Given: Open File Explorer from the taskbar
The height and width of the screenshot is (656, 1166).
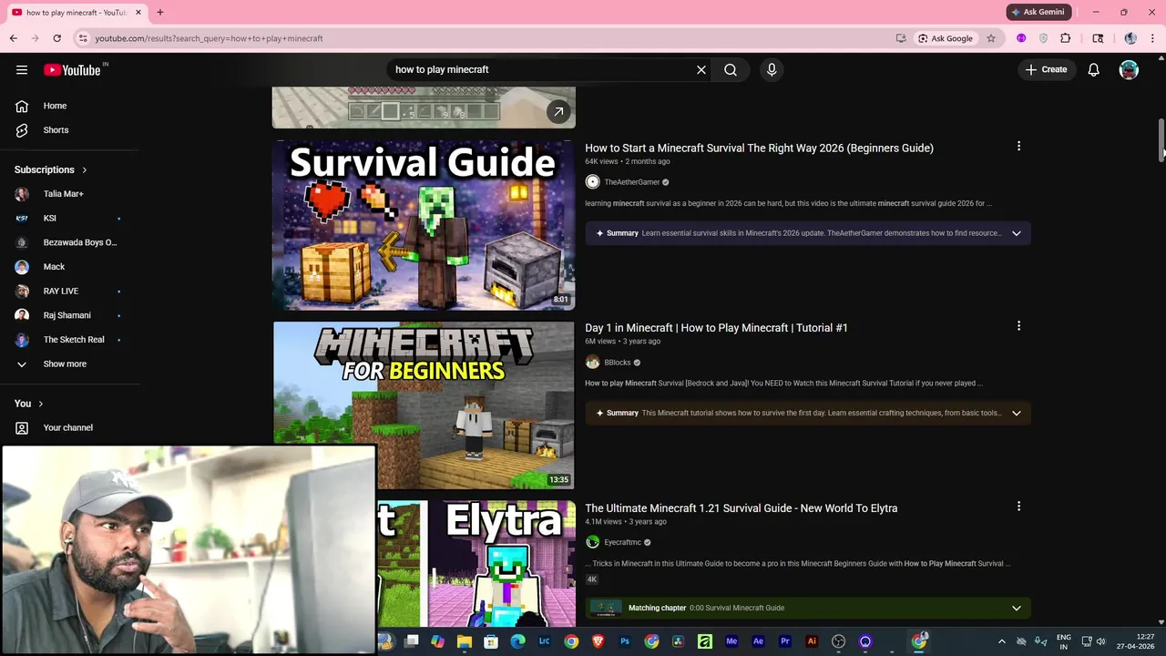Looking at the screenshot, I should [x=465, y=641].
